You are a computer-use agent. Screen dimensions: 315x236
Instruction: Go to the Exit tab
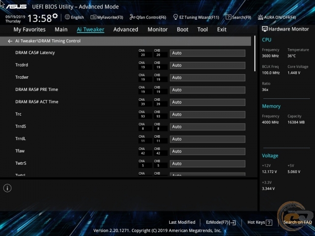point(221,29)
